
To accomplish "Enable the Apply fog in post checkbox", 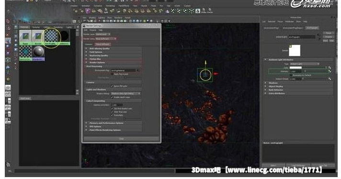I will click(x=112, y=74).
